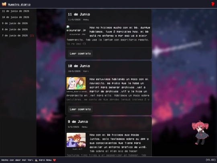Click the '11 de Junio' entry title

click(79, 14)
